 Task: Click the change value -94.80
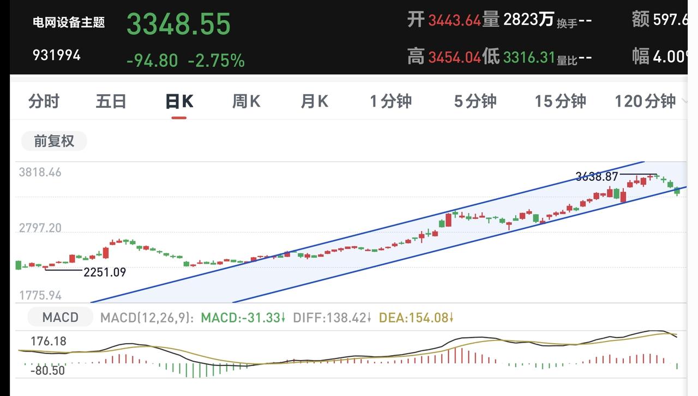(x=152, y=60)
